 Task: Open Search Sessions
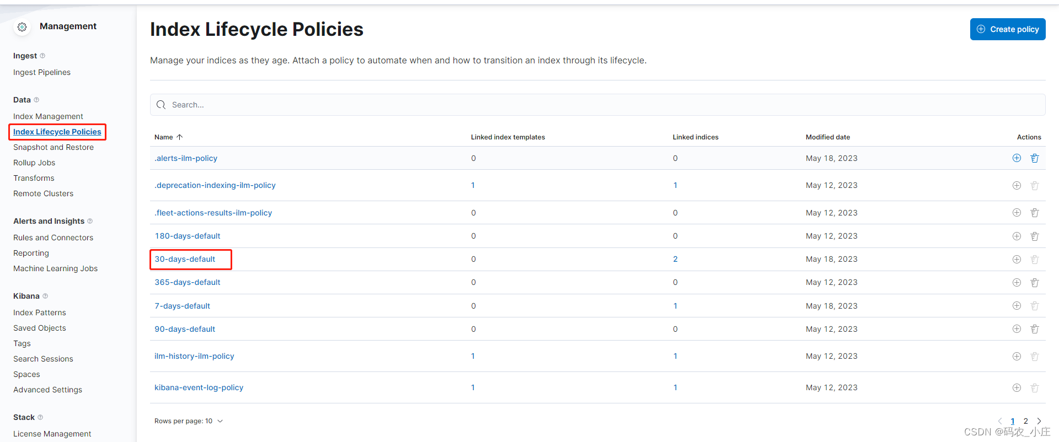(43, 359)
